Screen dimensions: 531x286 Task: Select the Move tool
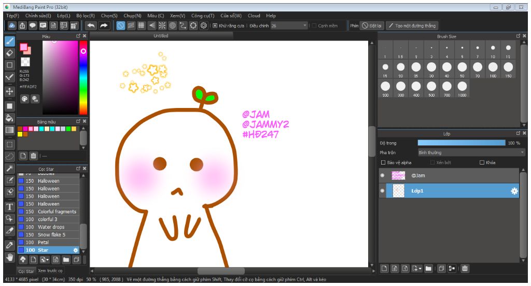coord(9,91)
